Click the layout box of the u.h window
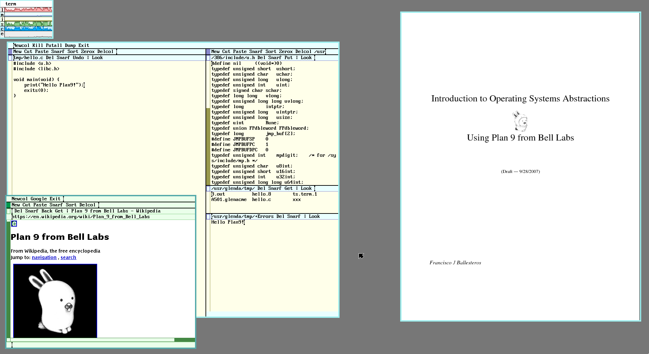This screenshot has width=649, height=354. tap(208, 58)
